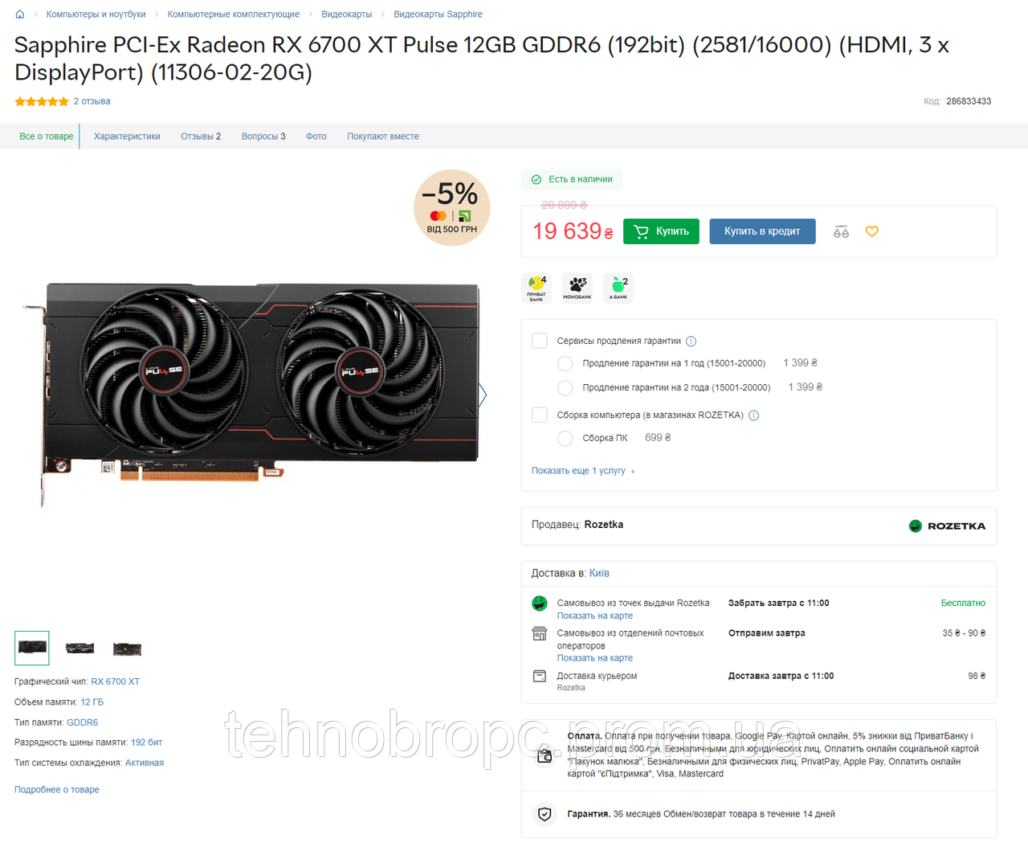Select the PrivatBank installment icon
This screenshot has width=1028, height=847.
(536, 288)
